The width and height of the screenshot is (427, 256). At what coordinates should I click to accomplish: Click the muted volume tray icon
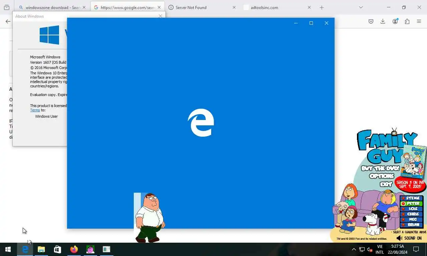(370, 249)
